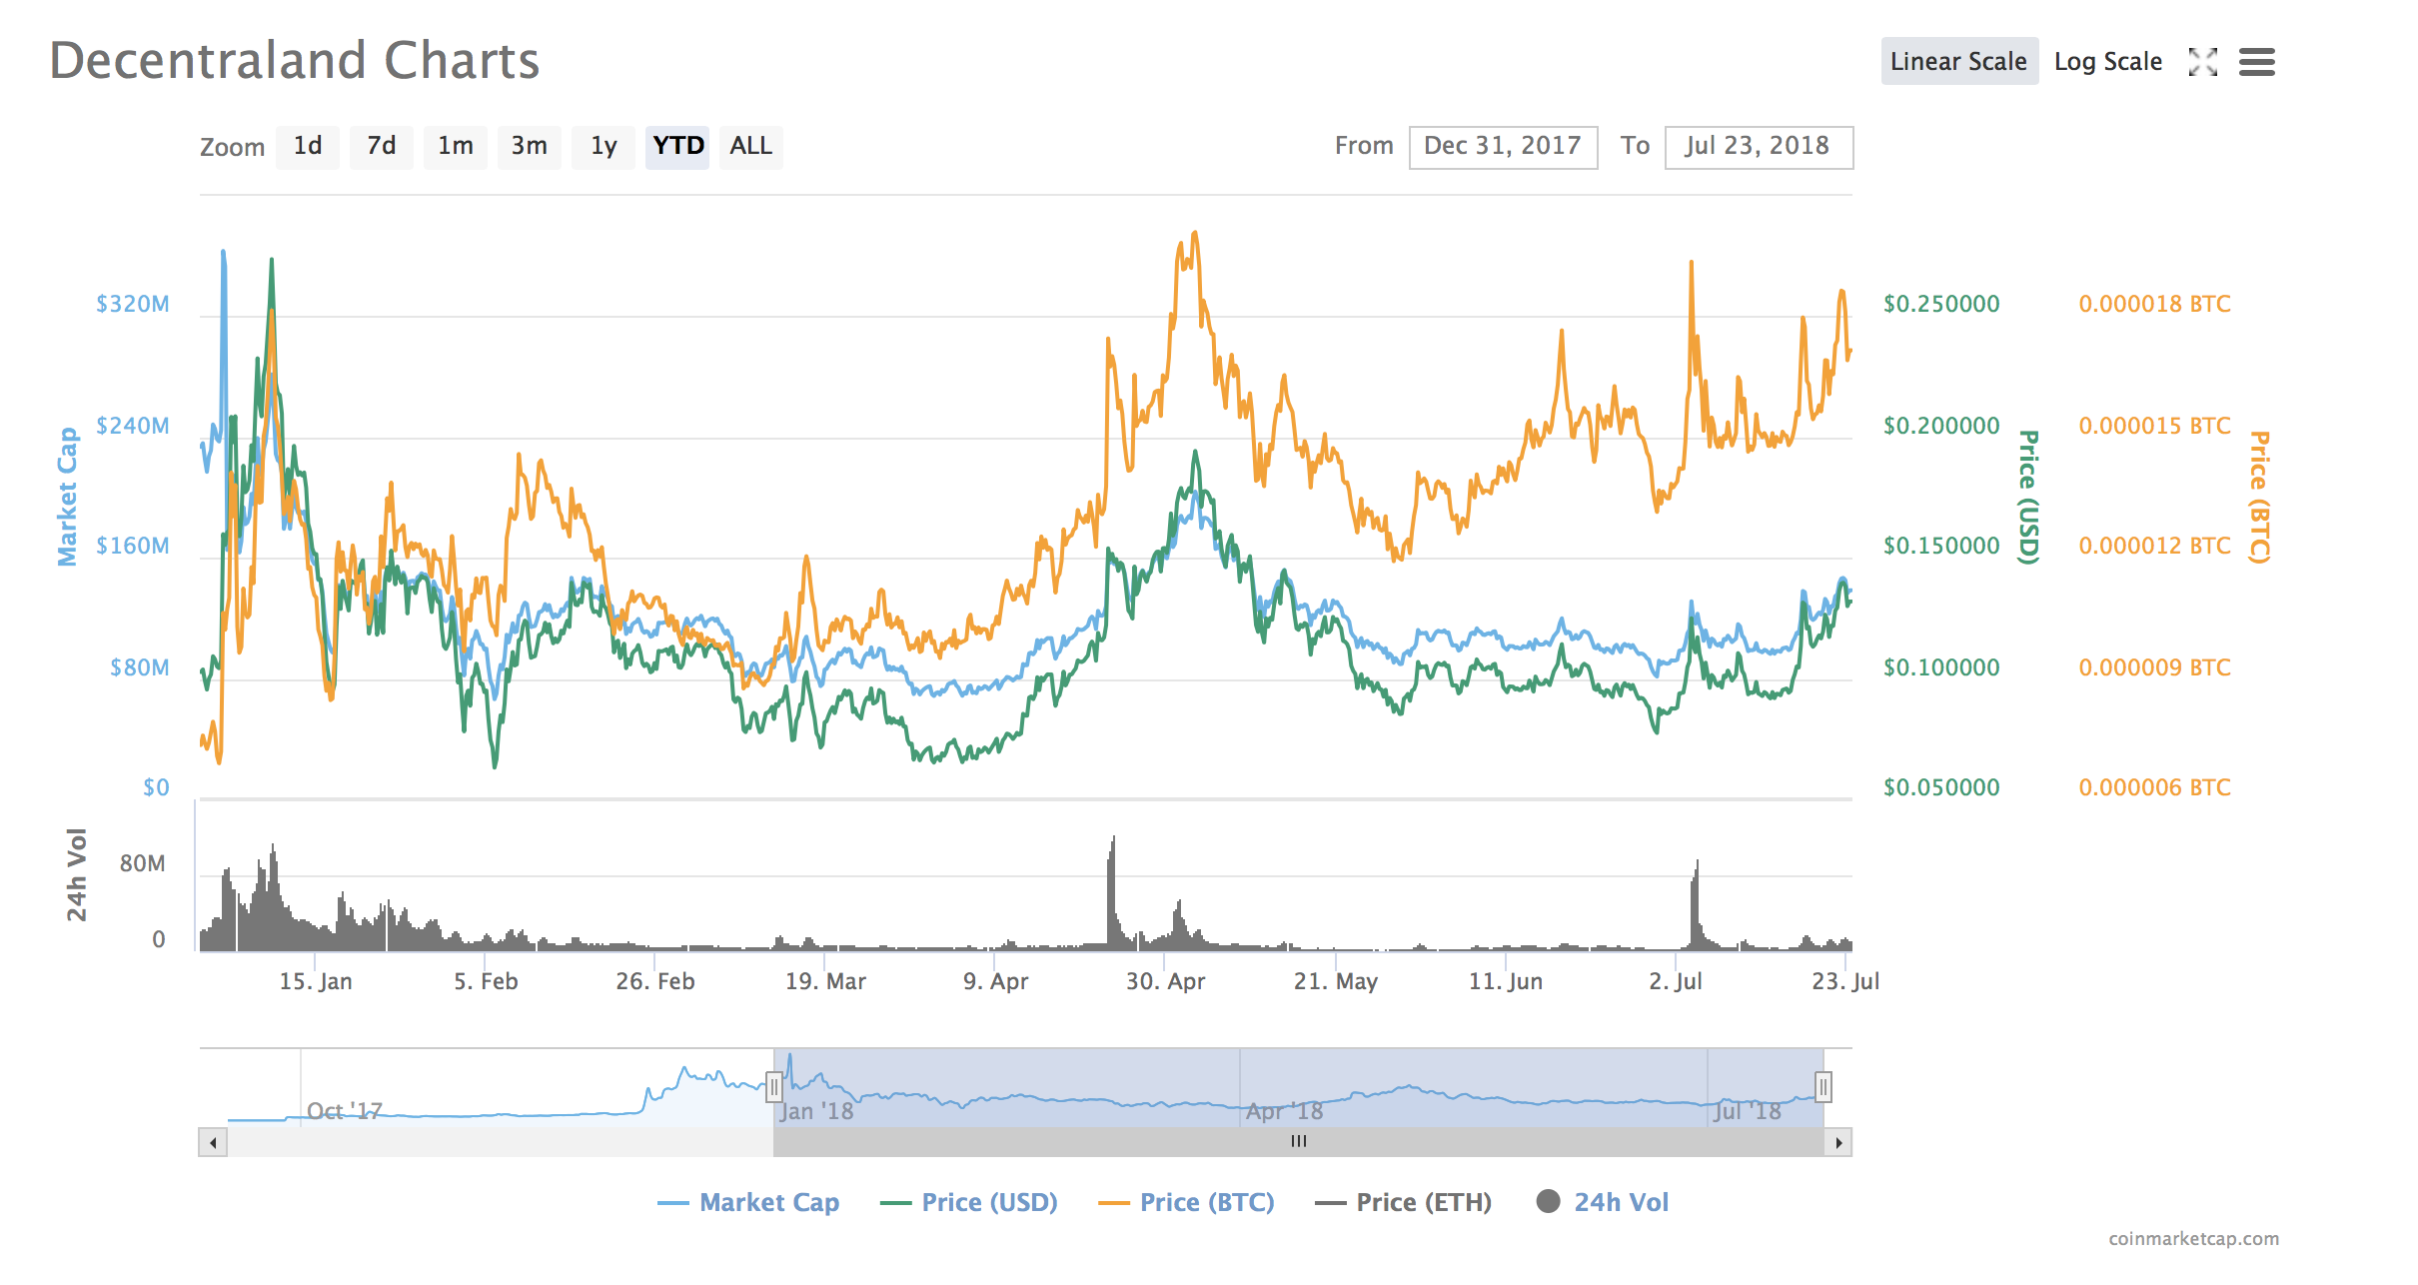Click the From date field
The width and height of the screenshot is (2418, 1285).
click(1502, 146)
